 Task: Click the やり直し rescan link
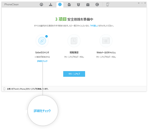(x=94, y=26)
